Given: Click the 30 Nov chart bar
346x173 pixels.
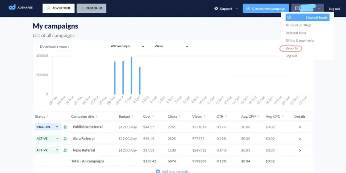Looking at the screenshot, I should pos(123,78).
